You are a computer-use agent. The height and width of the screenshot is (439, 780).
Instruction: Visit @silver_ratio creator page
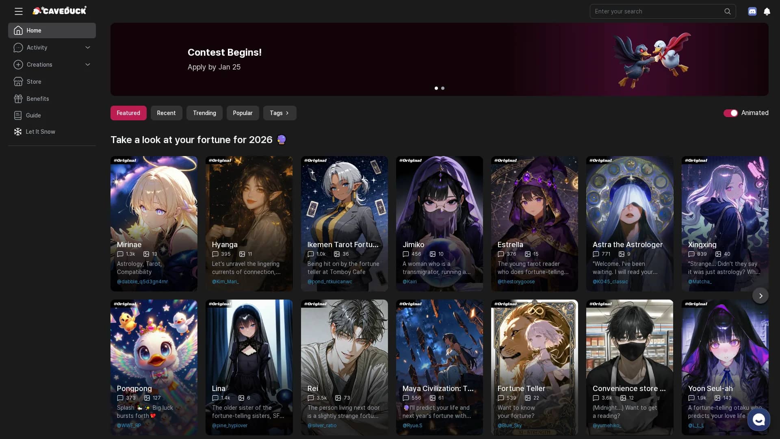(x=322, y=426)
